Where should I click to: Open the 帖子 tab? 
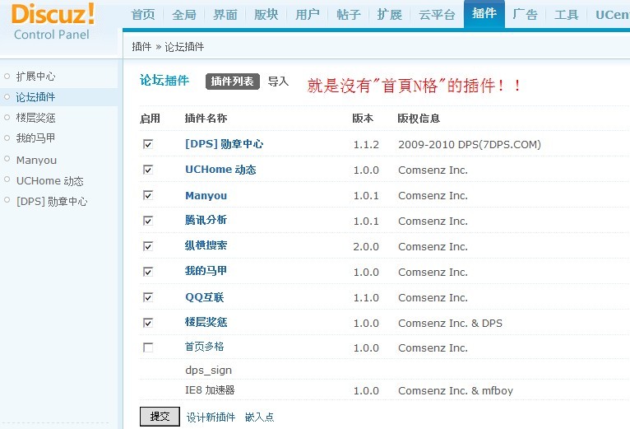[x=349, y=15]
